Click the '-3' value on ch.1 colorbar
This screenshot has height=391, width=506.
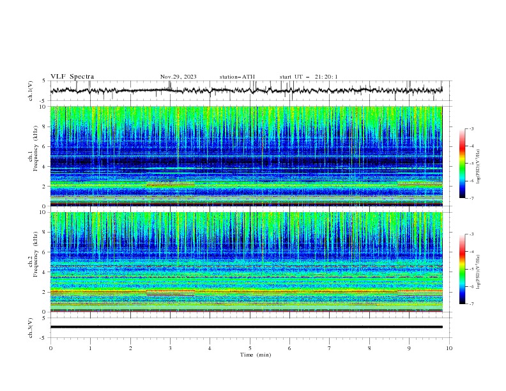coord(471,128)
